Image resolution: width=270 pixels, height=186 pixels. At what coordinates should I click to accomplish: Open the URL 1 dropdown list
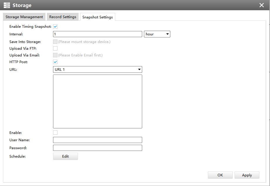tap(97, 70)
